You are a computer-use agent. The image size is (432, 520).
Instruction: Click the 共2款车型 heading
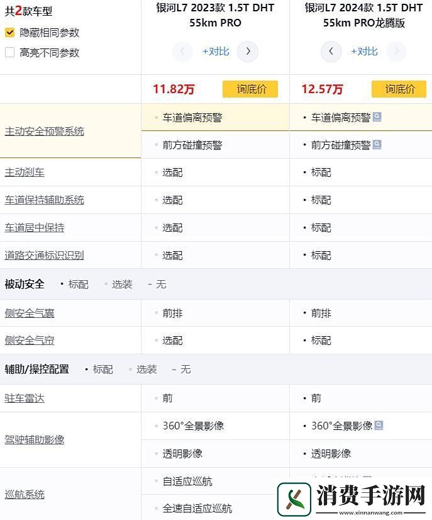[x=28, y=11]
